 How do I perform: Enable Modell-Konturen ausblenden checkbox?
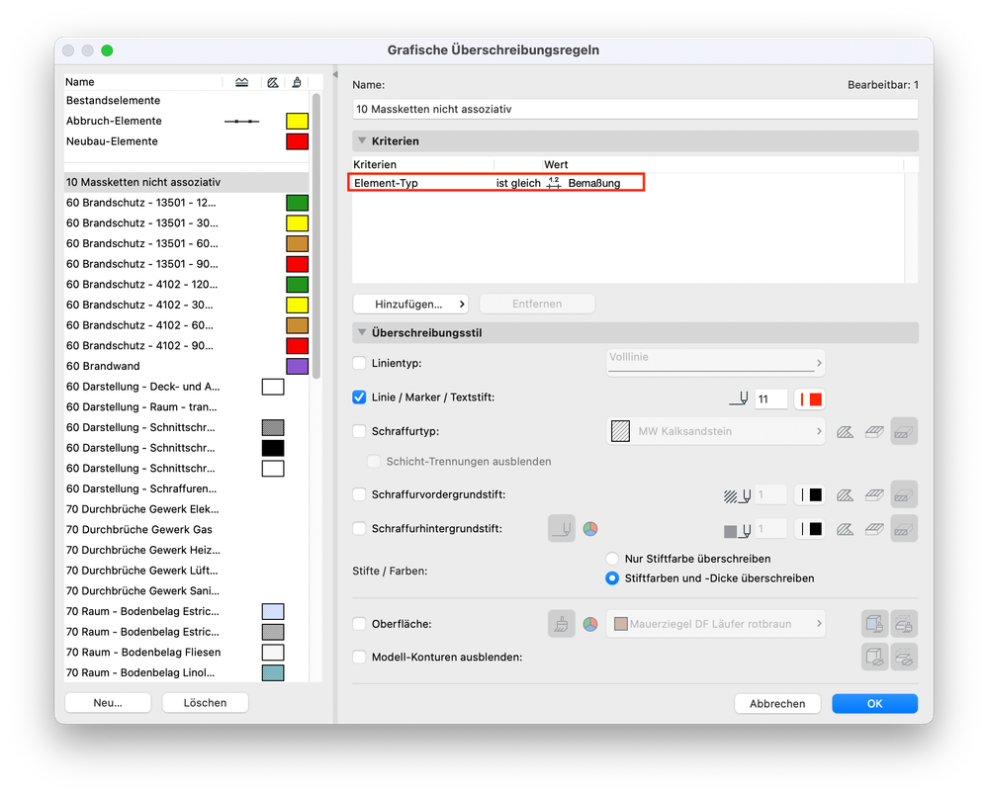[x=359, y=657]
